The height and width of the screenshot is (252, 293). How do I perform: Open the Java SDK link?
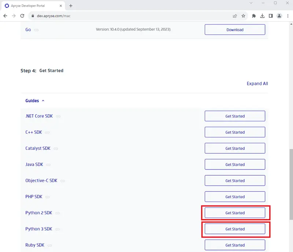pos(34,164)
